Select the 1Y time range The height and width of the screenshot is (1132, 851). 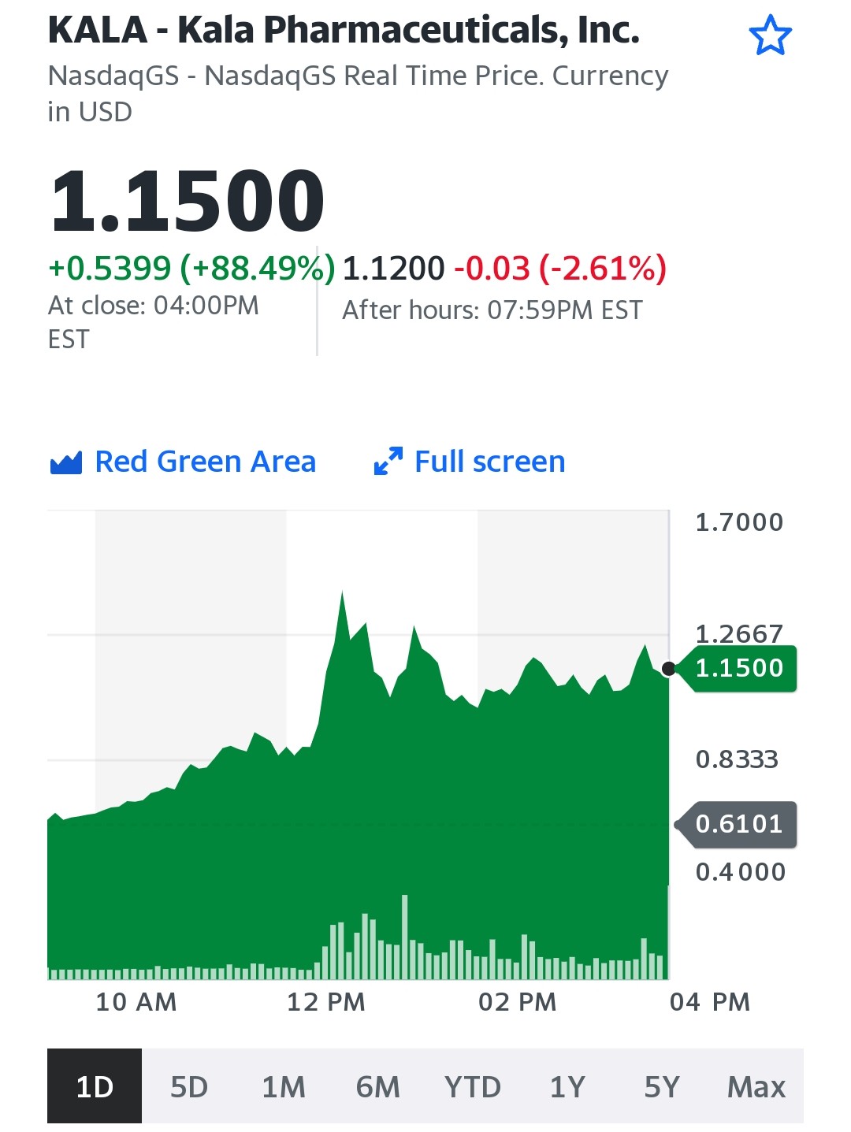point(567,1086)
